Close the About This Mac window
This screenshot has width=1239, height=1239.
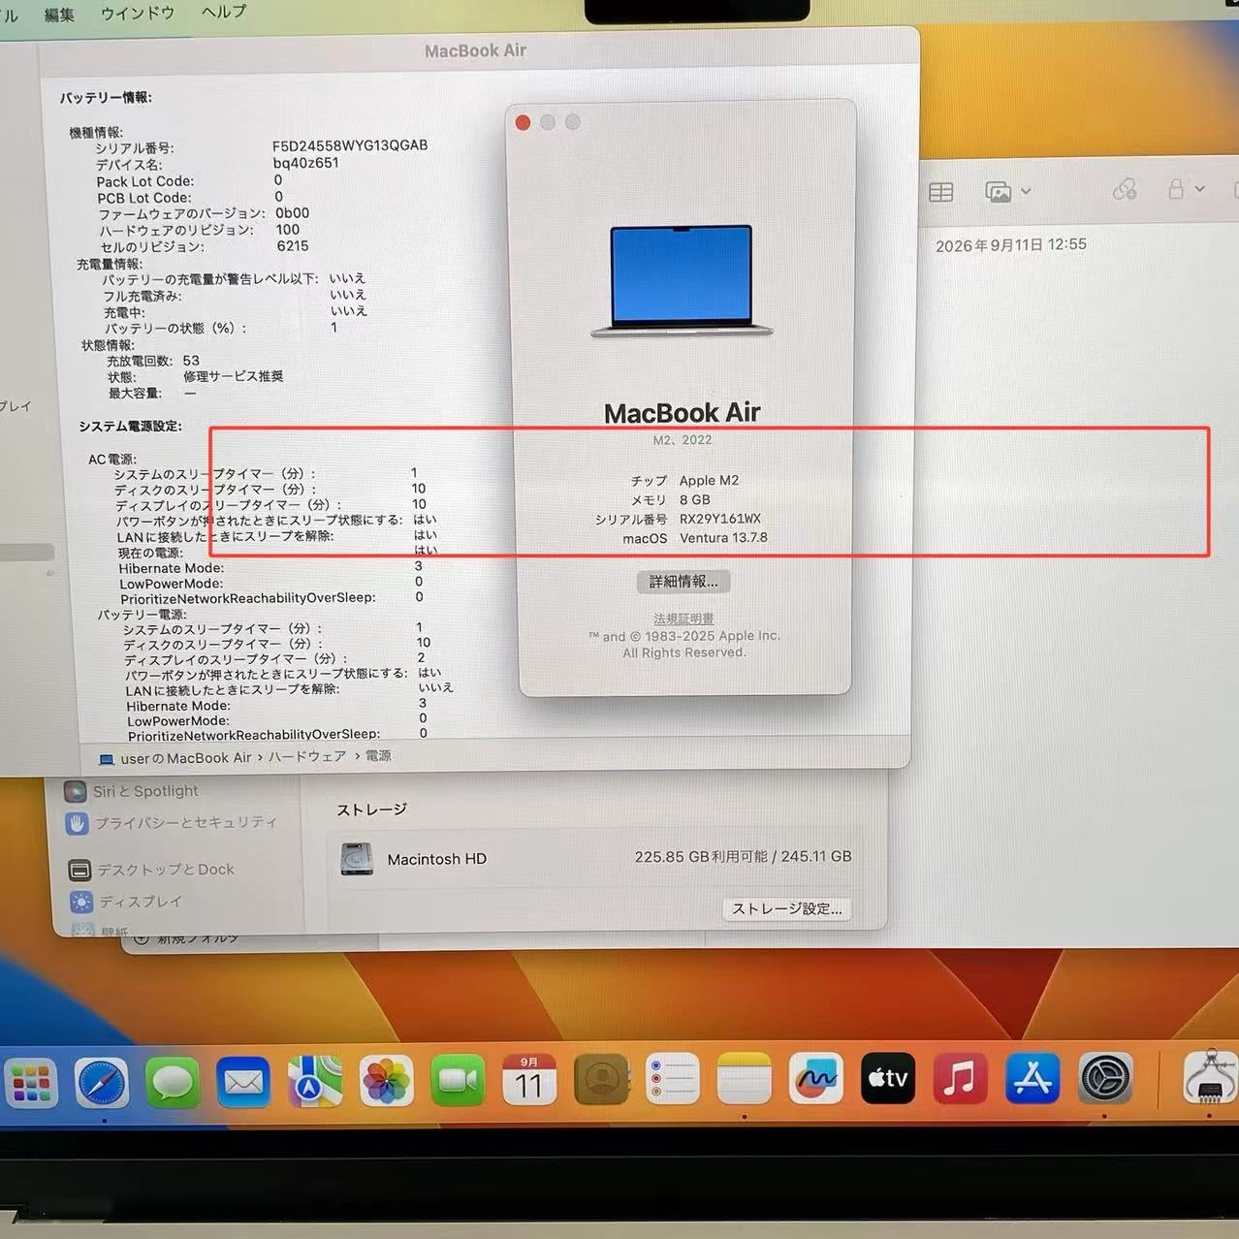tap(523, 122)
